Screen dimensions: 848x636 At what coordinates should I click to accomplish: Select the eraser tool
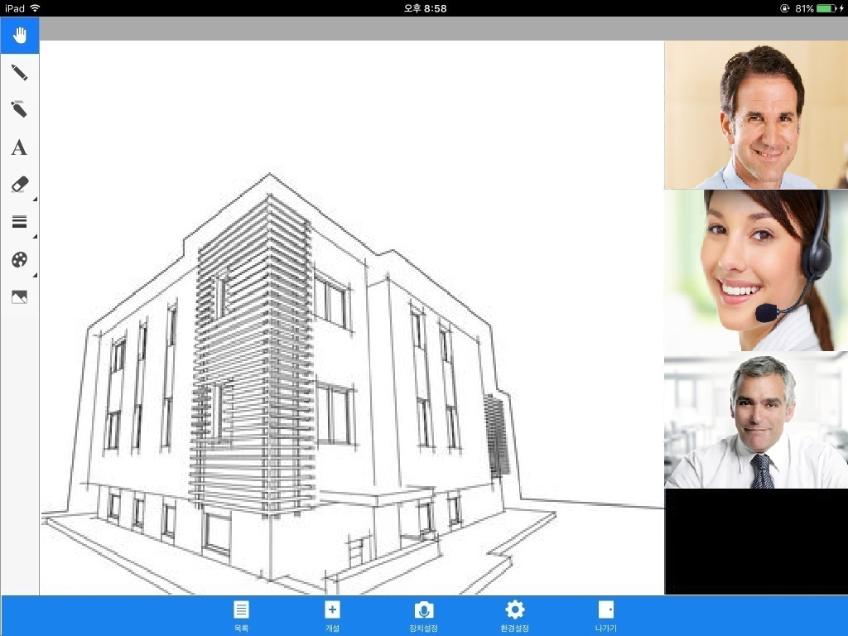pos(20,185)
